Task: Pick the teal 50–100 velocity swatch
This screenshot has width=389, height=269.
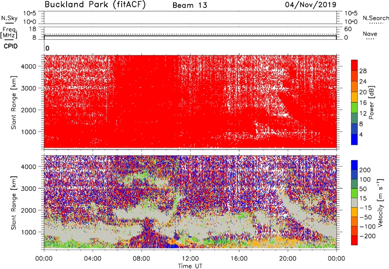Action: click(354, 184)
